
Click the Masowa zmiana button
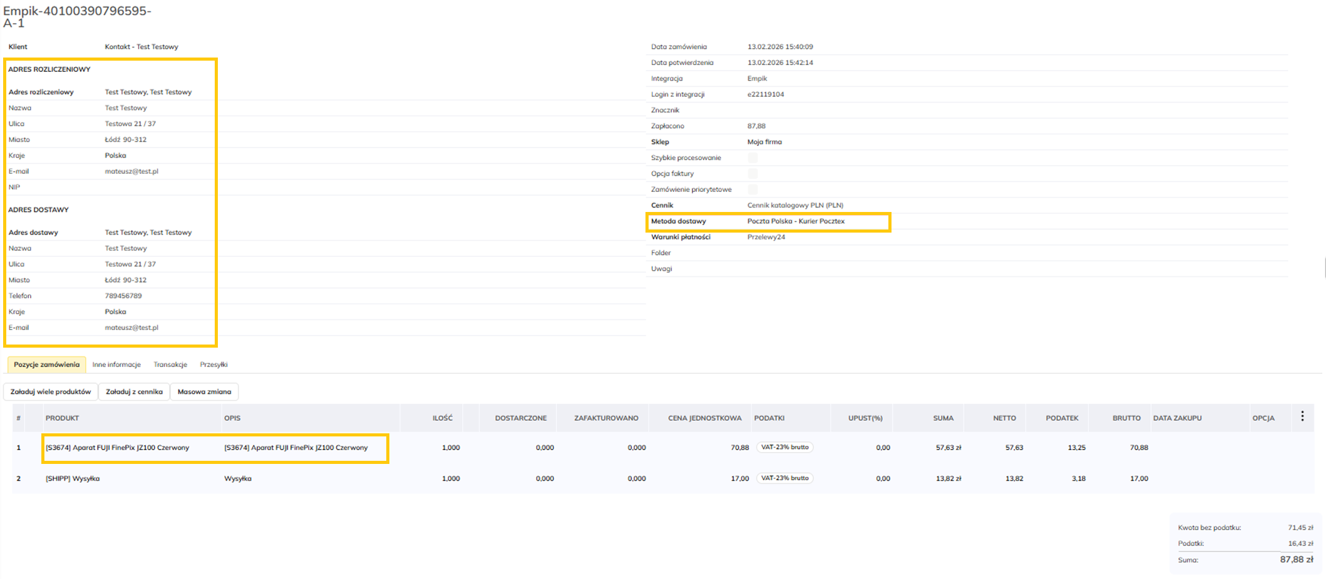pyautogui.click(x=204, y=392)
